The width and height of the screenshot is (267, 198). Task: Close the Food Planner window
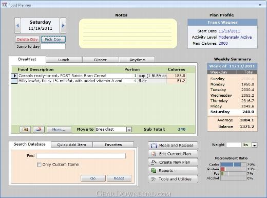tap(260, 5)
